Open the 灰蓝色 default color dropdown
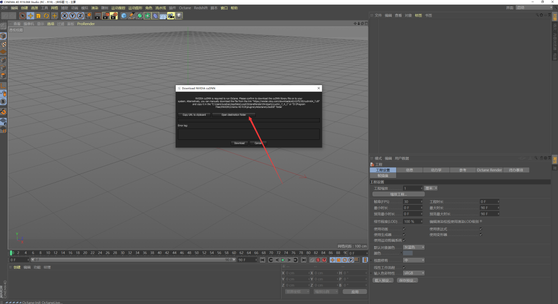This screenshot has height=304, width=558. point(413,247)
